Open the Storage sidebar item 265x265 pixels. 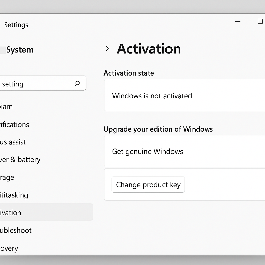point(7,178)
